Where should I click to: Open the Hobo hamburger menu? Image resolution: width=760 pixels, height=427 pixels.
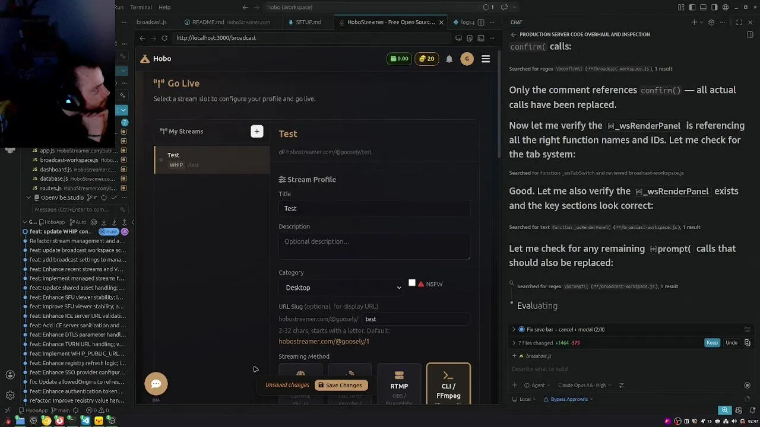[x=486, y=59]
